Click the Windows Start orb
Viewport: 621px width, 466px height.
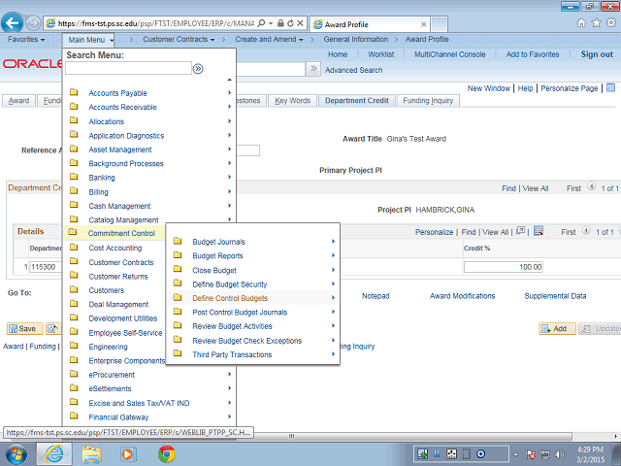pyautogui.click(x=16, y=453)
